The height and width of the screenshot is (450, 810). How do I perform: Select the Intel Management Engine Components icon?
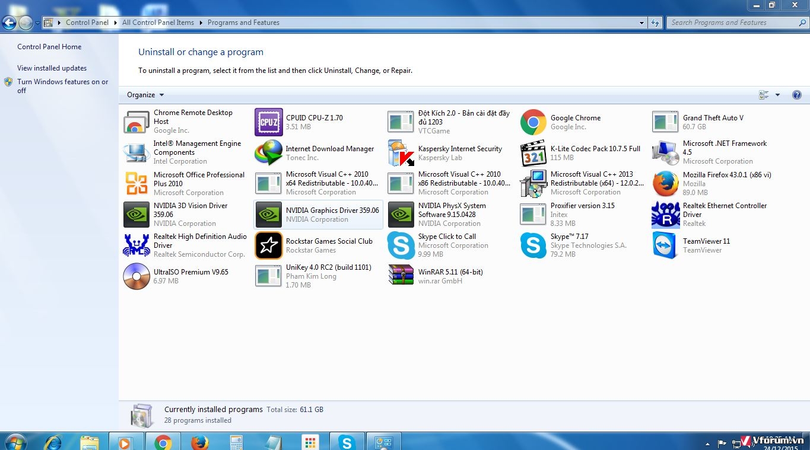(x=136, y=152)
